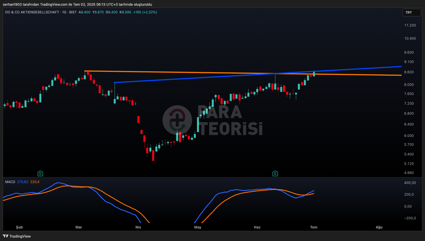
Task: Click the 6.000 price axis label
Action: (409, 136)
